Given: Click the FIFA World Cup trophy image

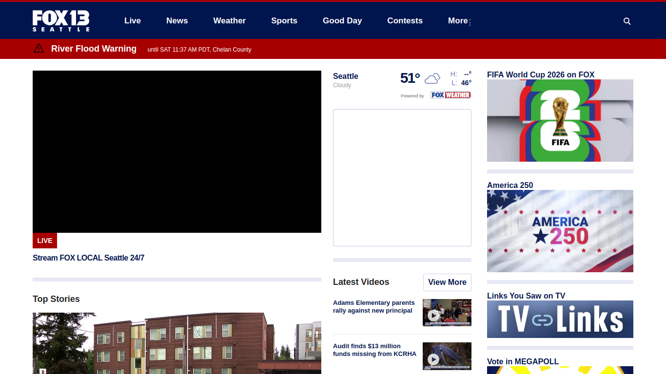Looking at the screenshot, I should pyautogui.click(x=560, y=120).
